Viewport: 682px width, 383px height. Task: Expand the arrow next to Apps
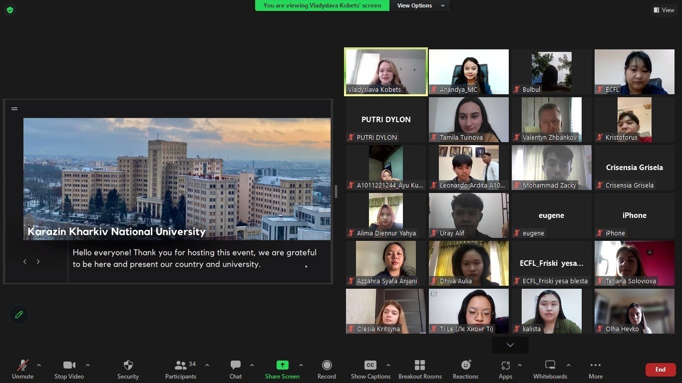pos(520,365)
